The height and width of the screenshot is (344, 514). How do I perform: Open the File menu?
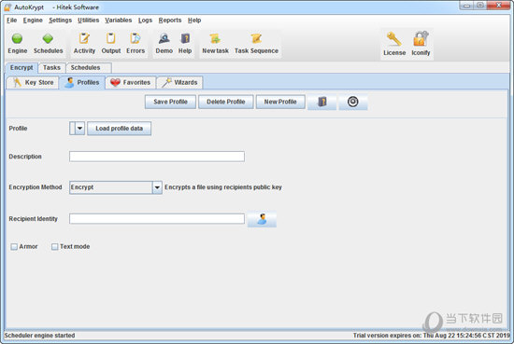11,21
